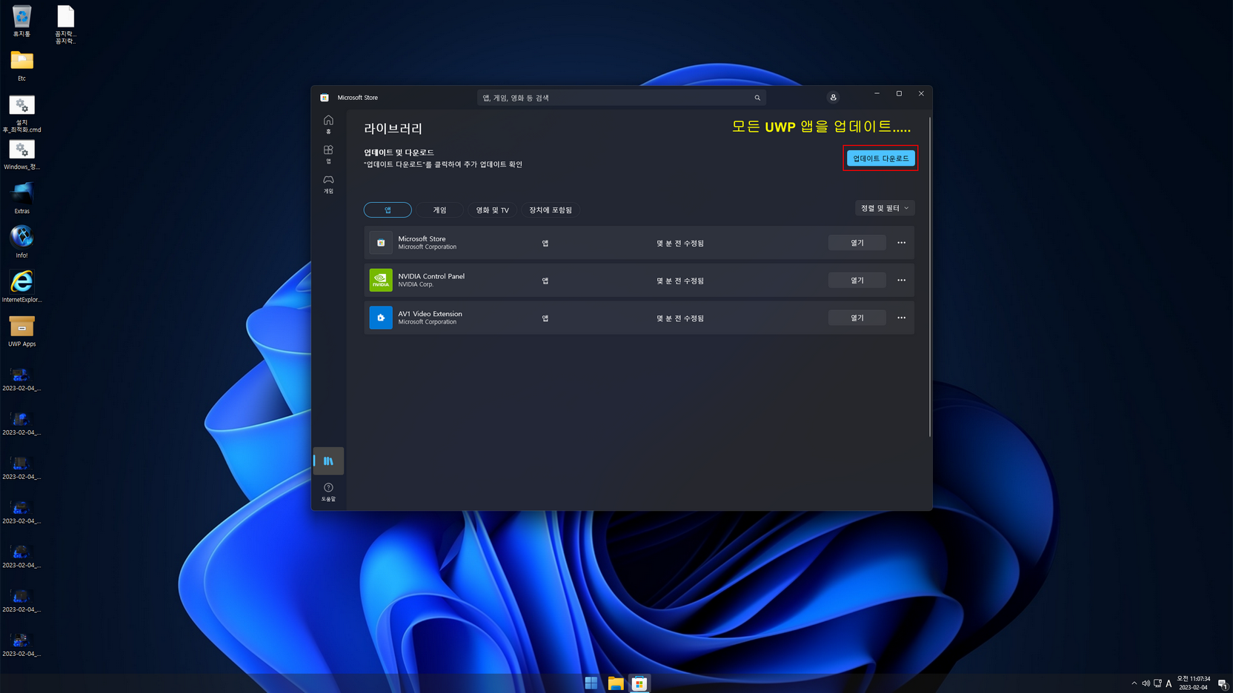The height and width of the screenshot is (693, 1233).
Task: Select the Info! desktop icon
Action: (21, 242)
